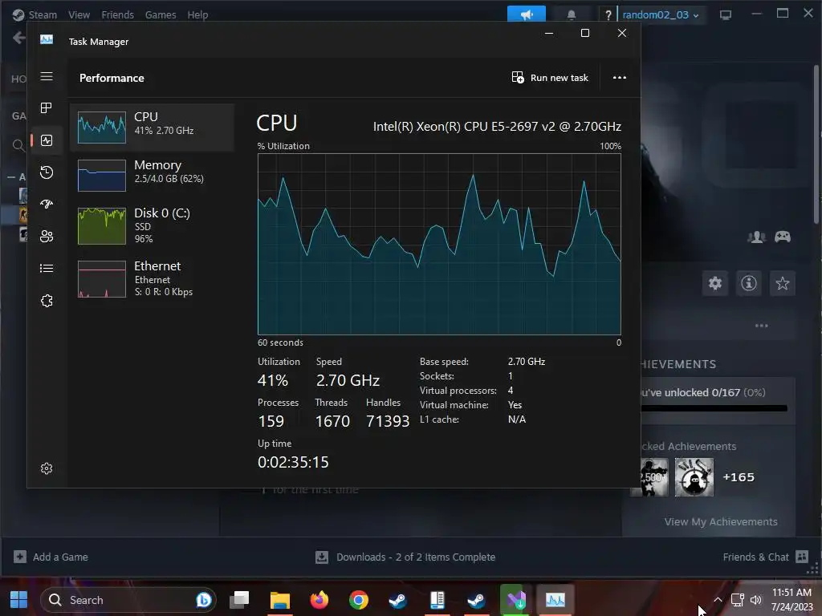Open clock showing 11:51 AM 7/24/2023
The image size is (822, 616).
[x=791, y=600]
